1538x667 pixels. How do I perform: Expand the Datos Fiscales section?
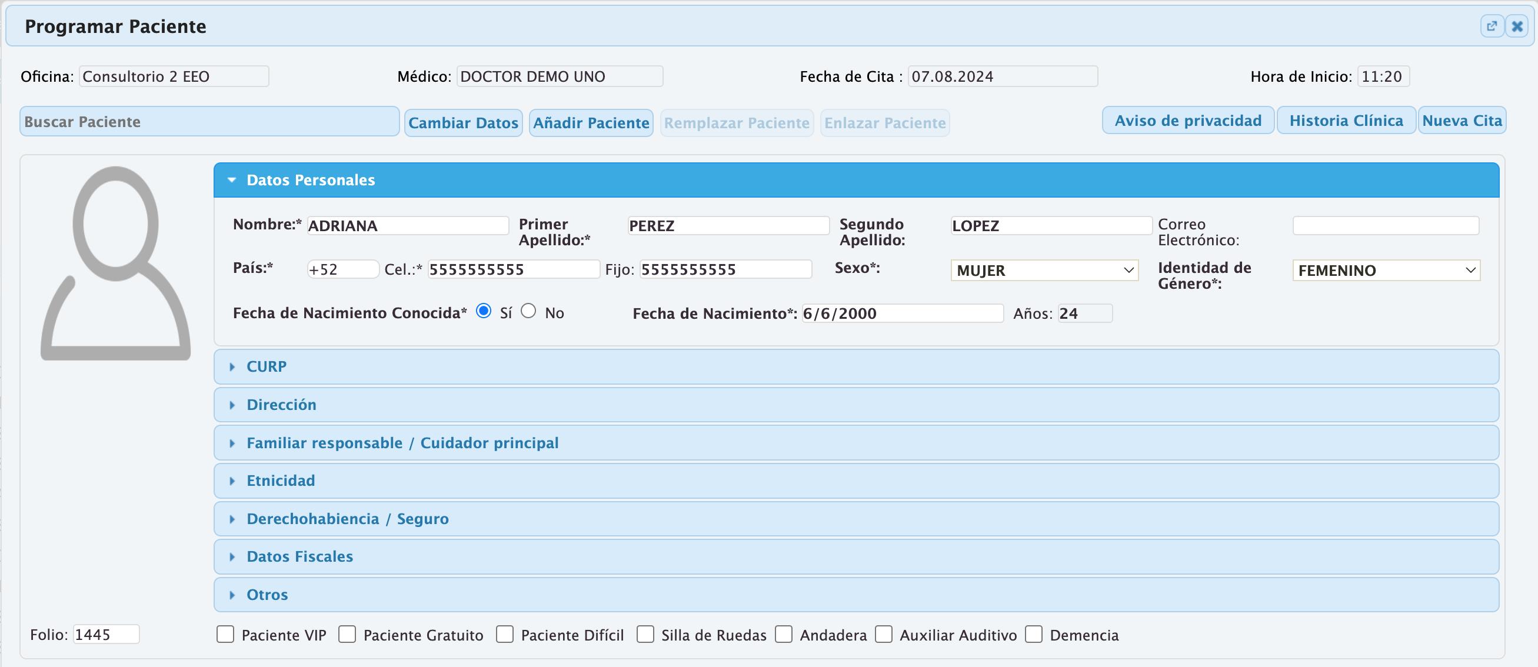click(x=856, y=556)
